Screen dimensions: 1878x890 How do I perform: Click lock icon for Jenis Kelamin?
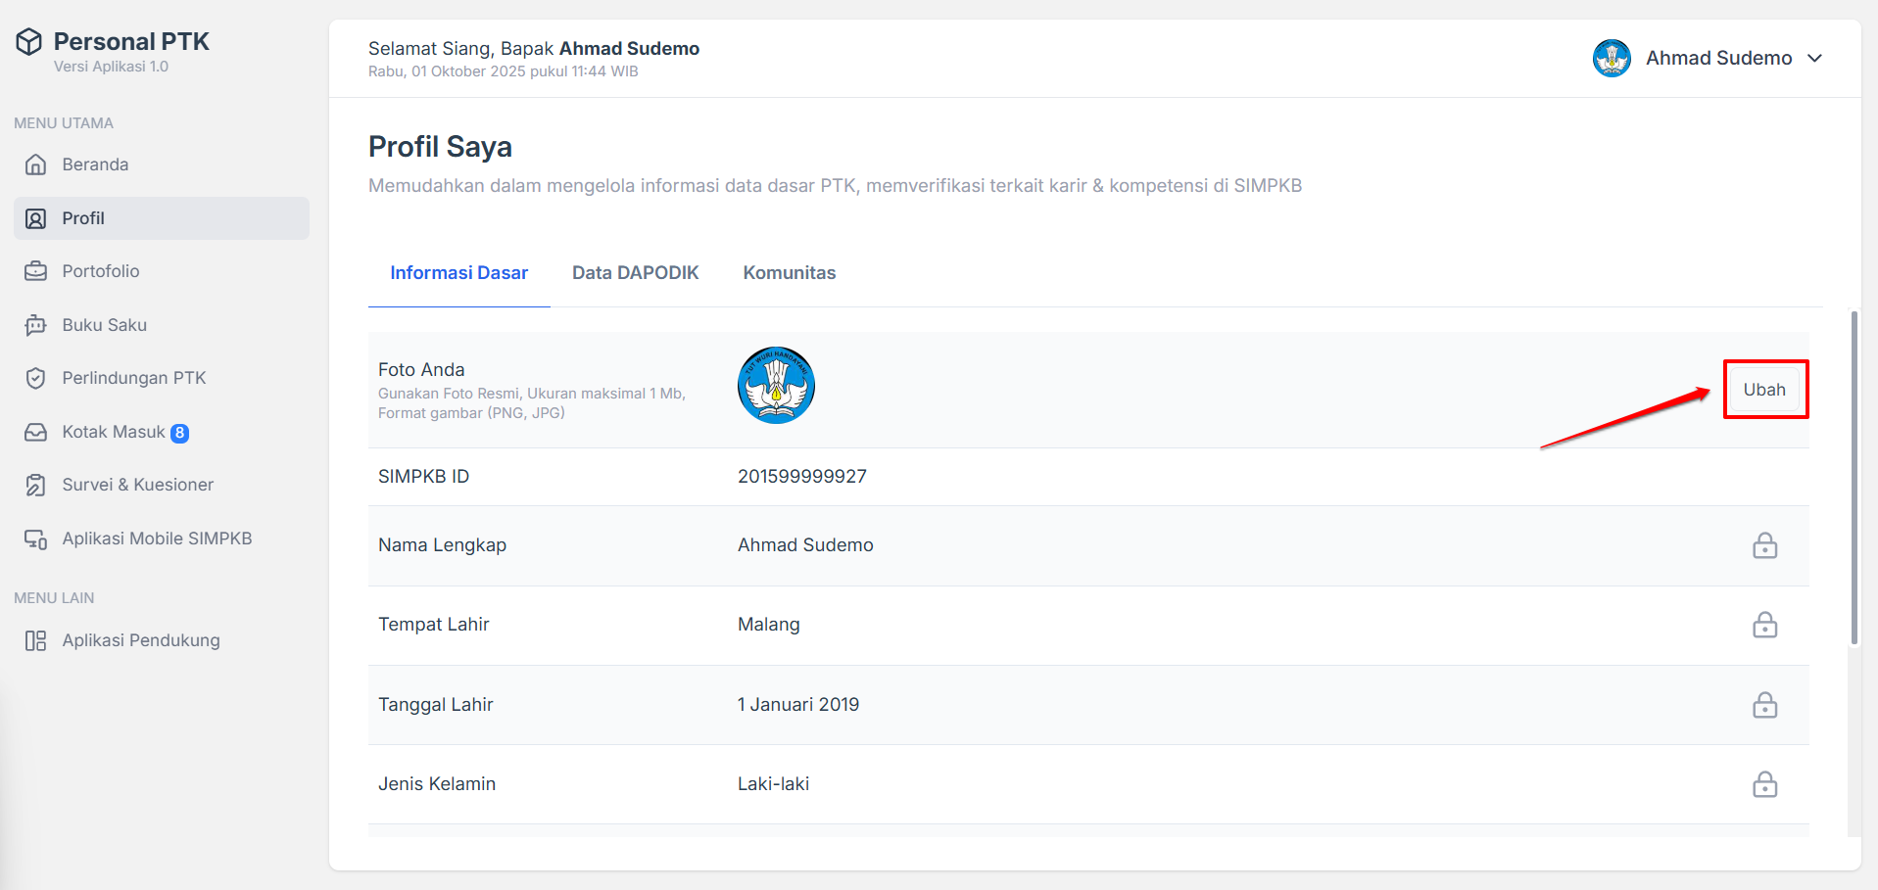(x=1764, y=784)
